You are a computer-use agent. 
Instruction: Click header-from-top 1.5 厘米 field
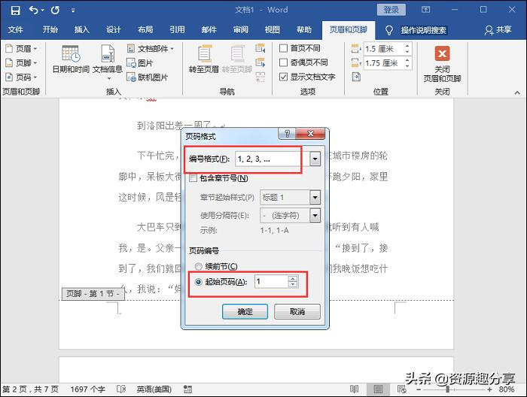pos(383,49)
